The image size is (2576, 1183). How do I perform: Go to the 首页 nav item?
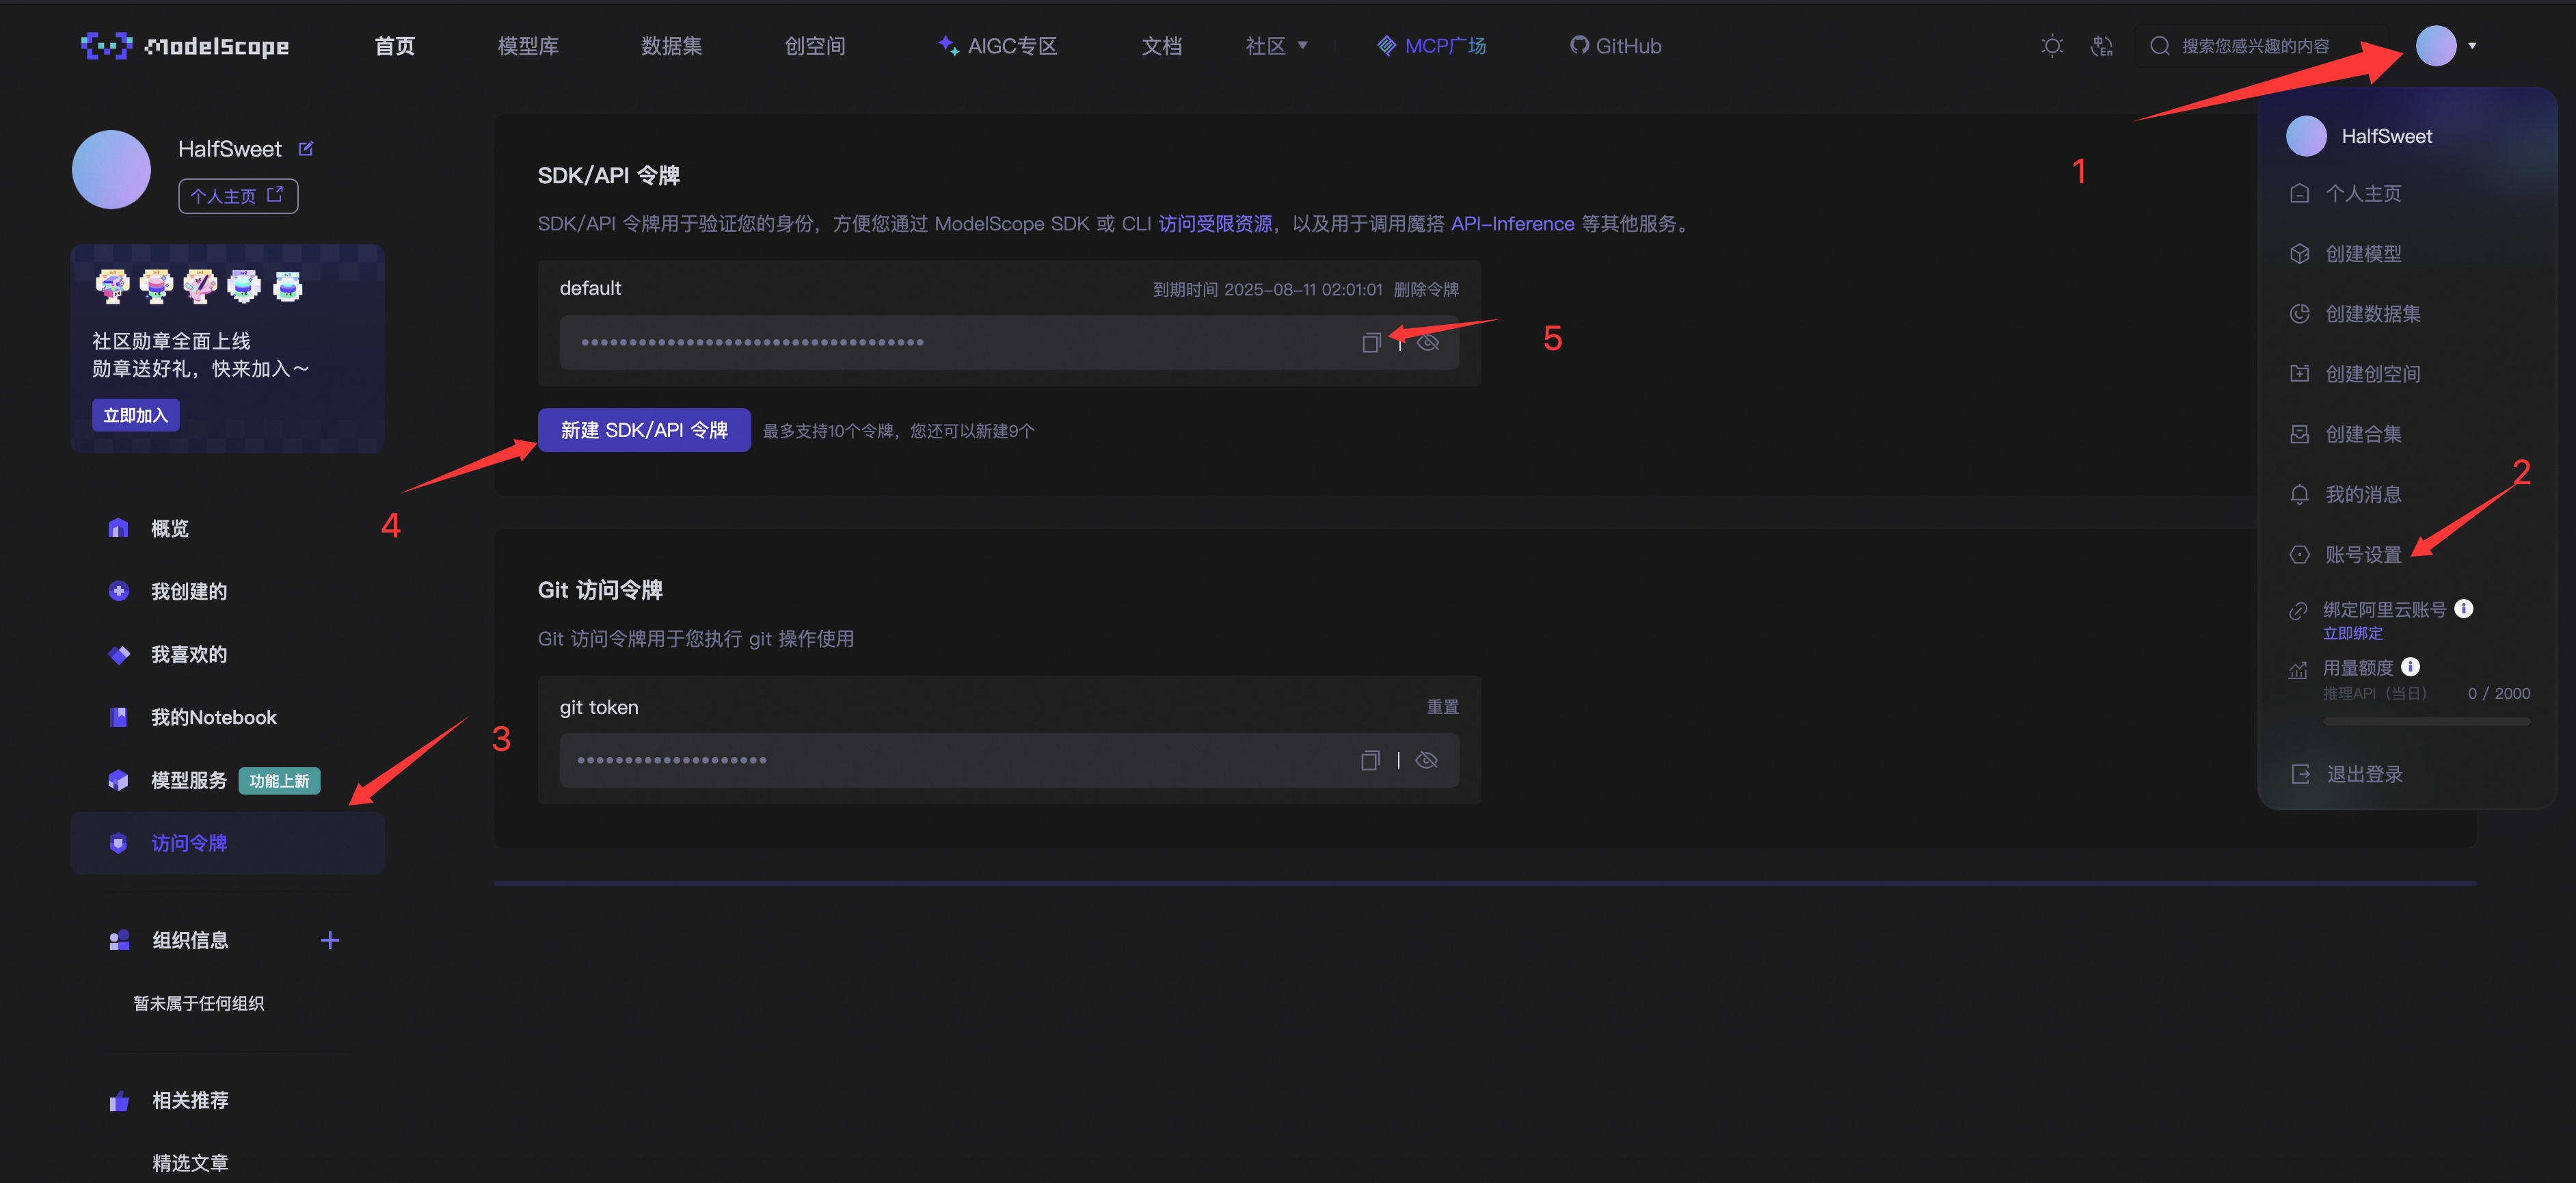coord(394,46)
